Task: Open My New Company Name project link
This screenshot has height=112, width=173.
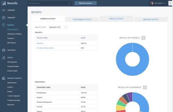Action: pyautogui.click(x=45, y=48)
